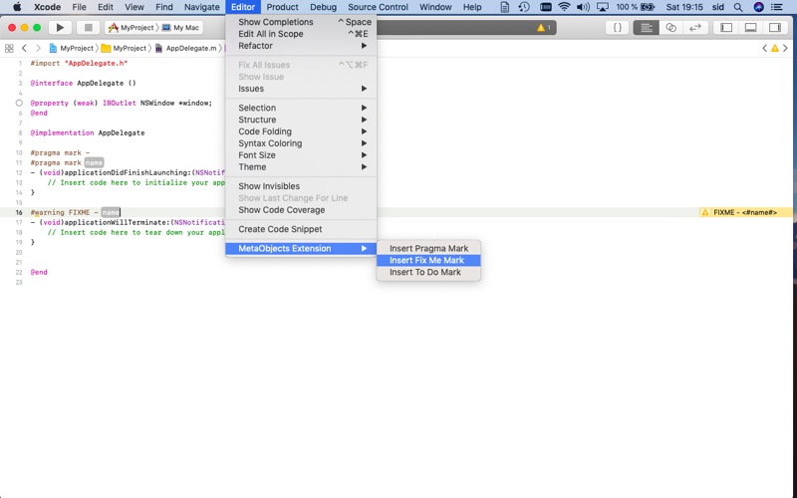Screen dimensions: 797x498
Task: Expand the Issues submenu
Action: pyautogui.click(x=301, y=89)
